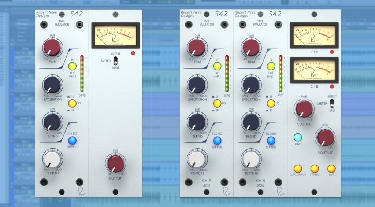
Task: Toggle Silk Red/Blue button on mono plugin
Action: click(72, 140)
